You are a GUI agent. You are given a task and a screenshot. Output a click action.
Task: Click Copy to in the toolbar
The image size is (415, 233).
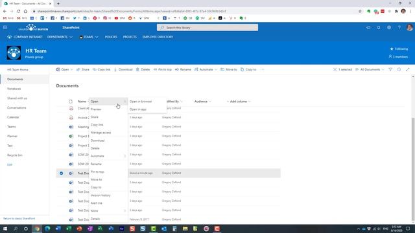point(248,69)
